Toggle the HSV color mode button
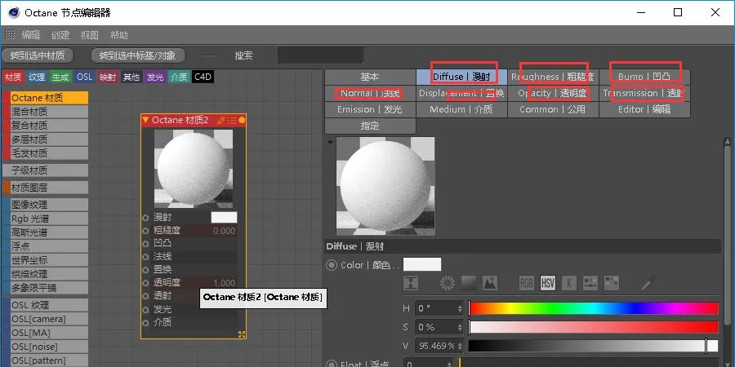This screenshot has height=367, width=735. click(x=548, y=283)
